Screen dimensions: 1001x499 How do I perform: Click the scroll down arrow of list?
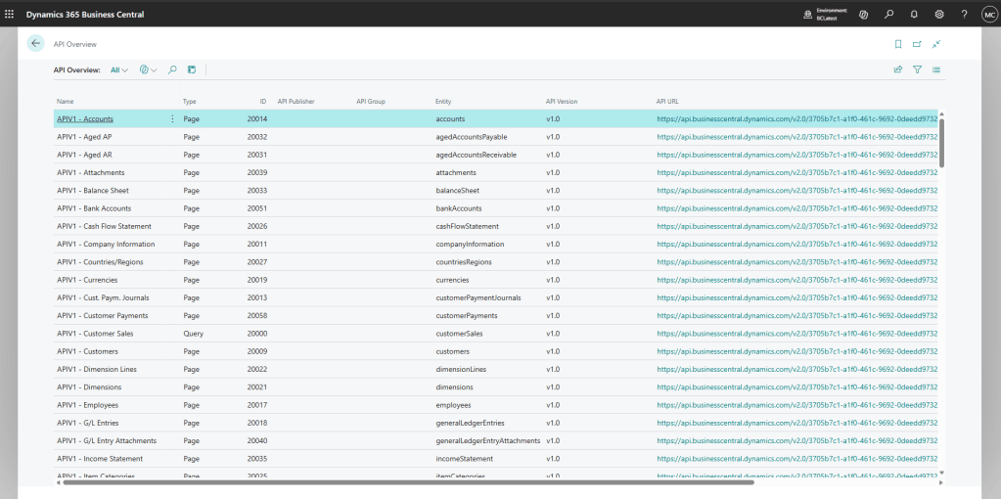(941, 473)
